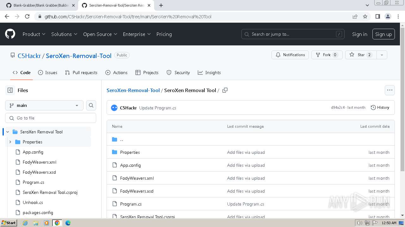
Task: Close the Blank-Grabber tab
Action: [73, 5]
